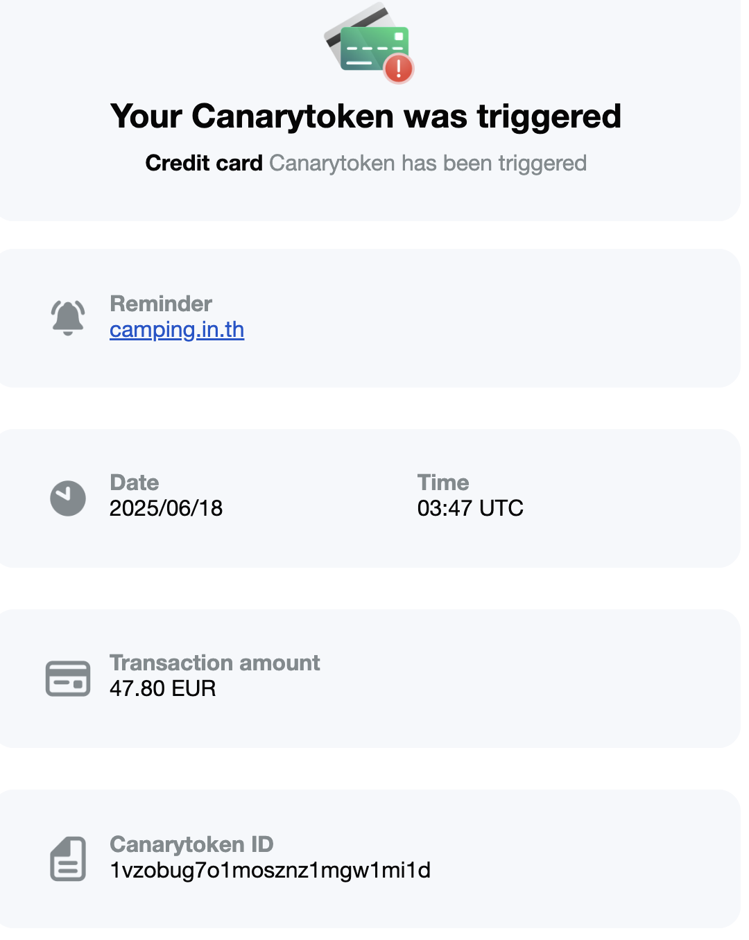This screenshot has width=749, height=940.
Task: Click the Date label
Action: [135, 482]
